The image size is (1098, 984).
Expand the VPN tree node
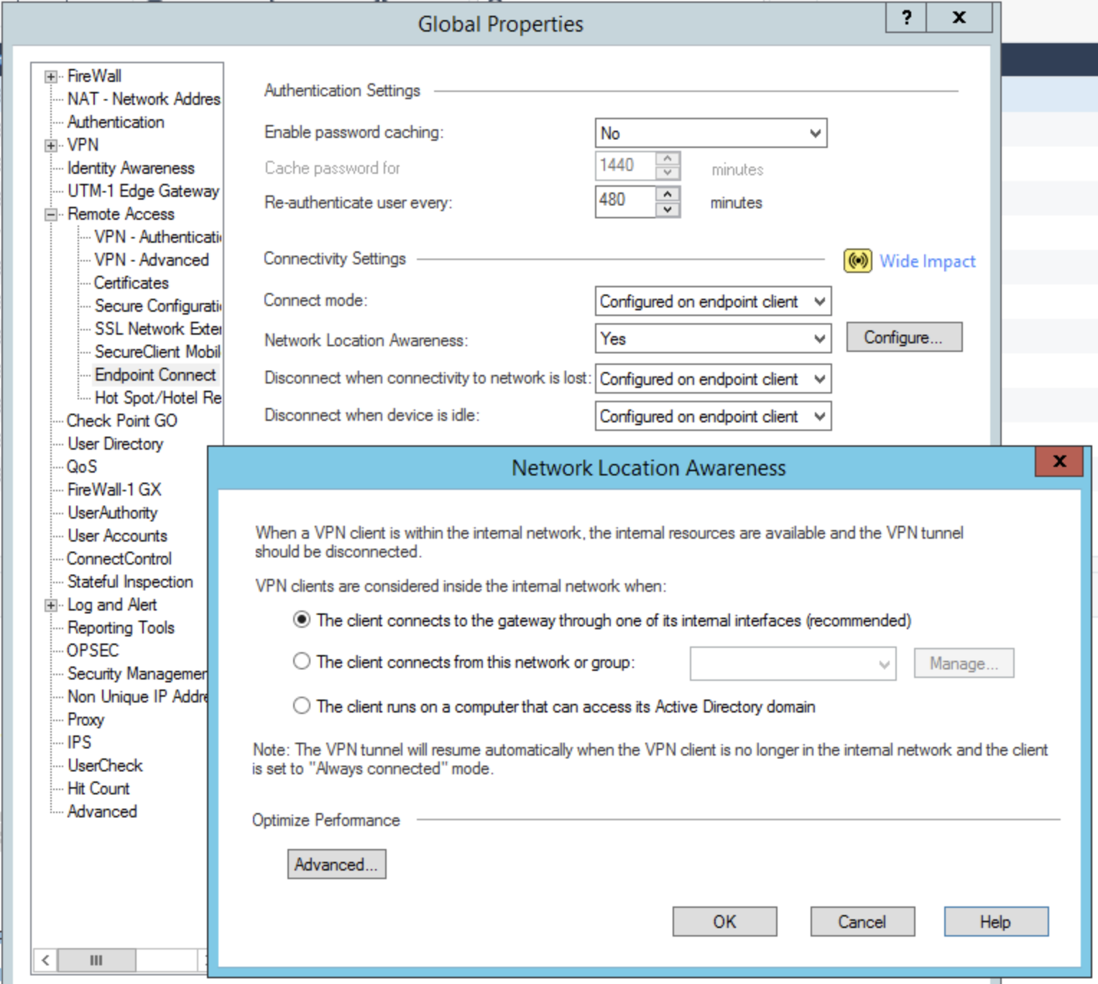pos(50,145)
